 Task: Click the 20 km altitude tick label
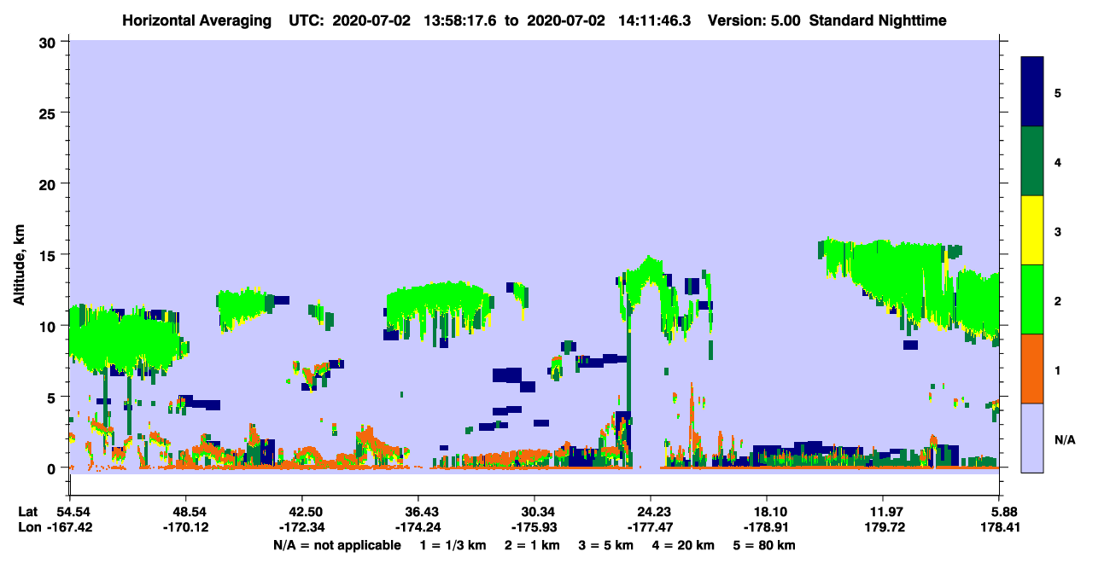pyautogui.click(x=50, y=184)
